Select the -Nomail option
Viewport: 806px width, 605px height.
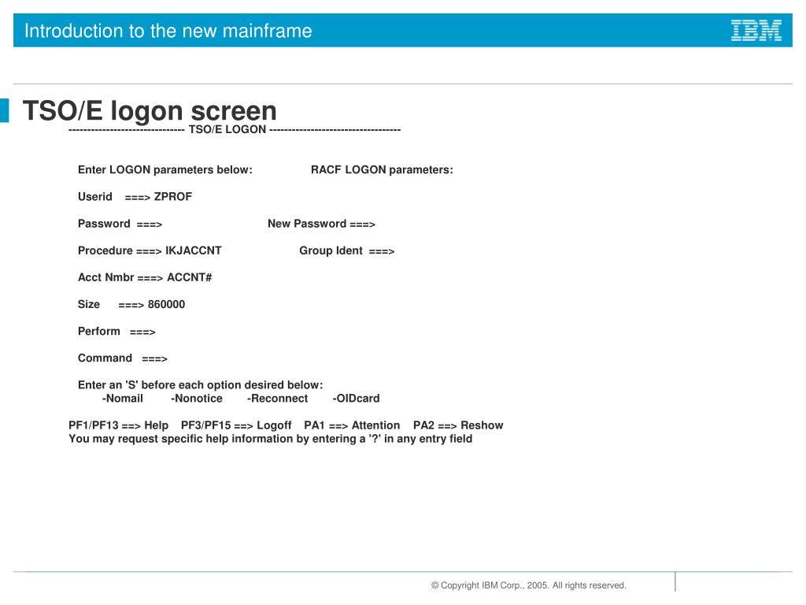click(x=122, y=398)
